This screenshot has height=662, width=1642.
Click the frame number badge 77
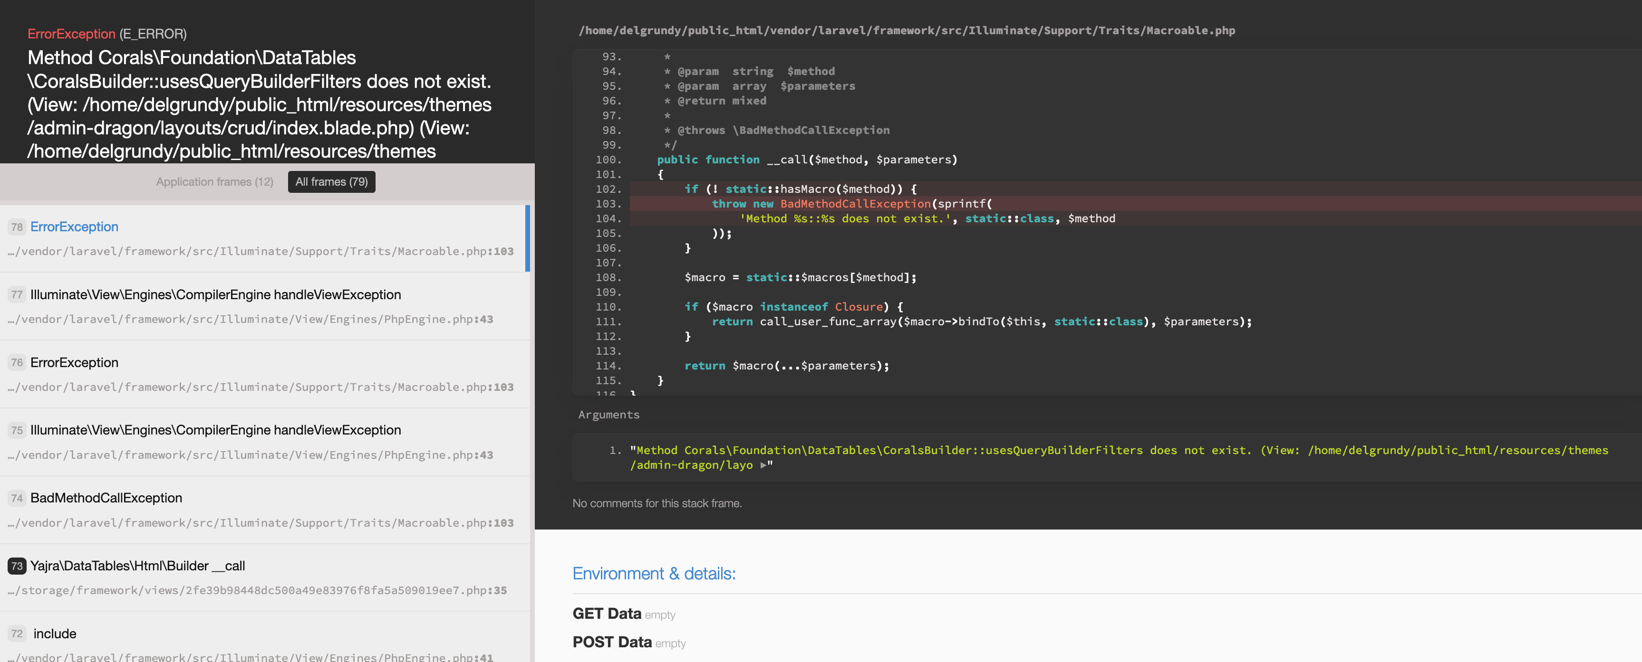pyautogui.click(x=17, y=295)
